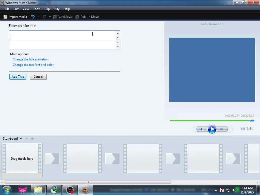Open the View menu
260x195 pixels.
coord(26,9)
